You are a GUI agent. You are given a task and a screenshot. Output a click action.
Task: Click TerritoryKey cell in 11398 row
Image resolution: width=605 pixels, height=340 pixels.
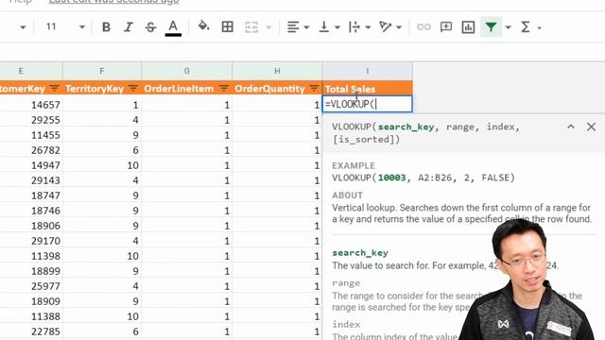click(x=102, y=256)
